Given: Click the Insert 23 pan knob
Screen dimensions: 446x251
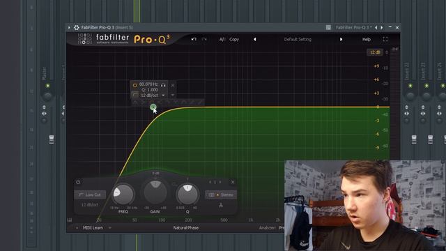Looking at the screenshot, I should 426,96.
